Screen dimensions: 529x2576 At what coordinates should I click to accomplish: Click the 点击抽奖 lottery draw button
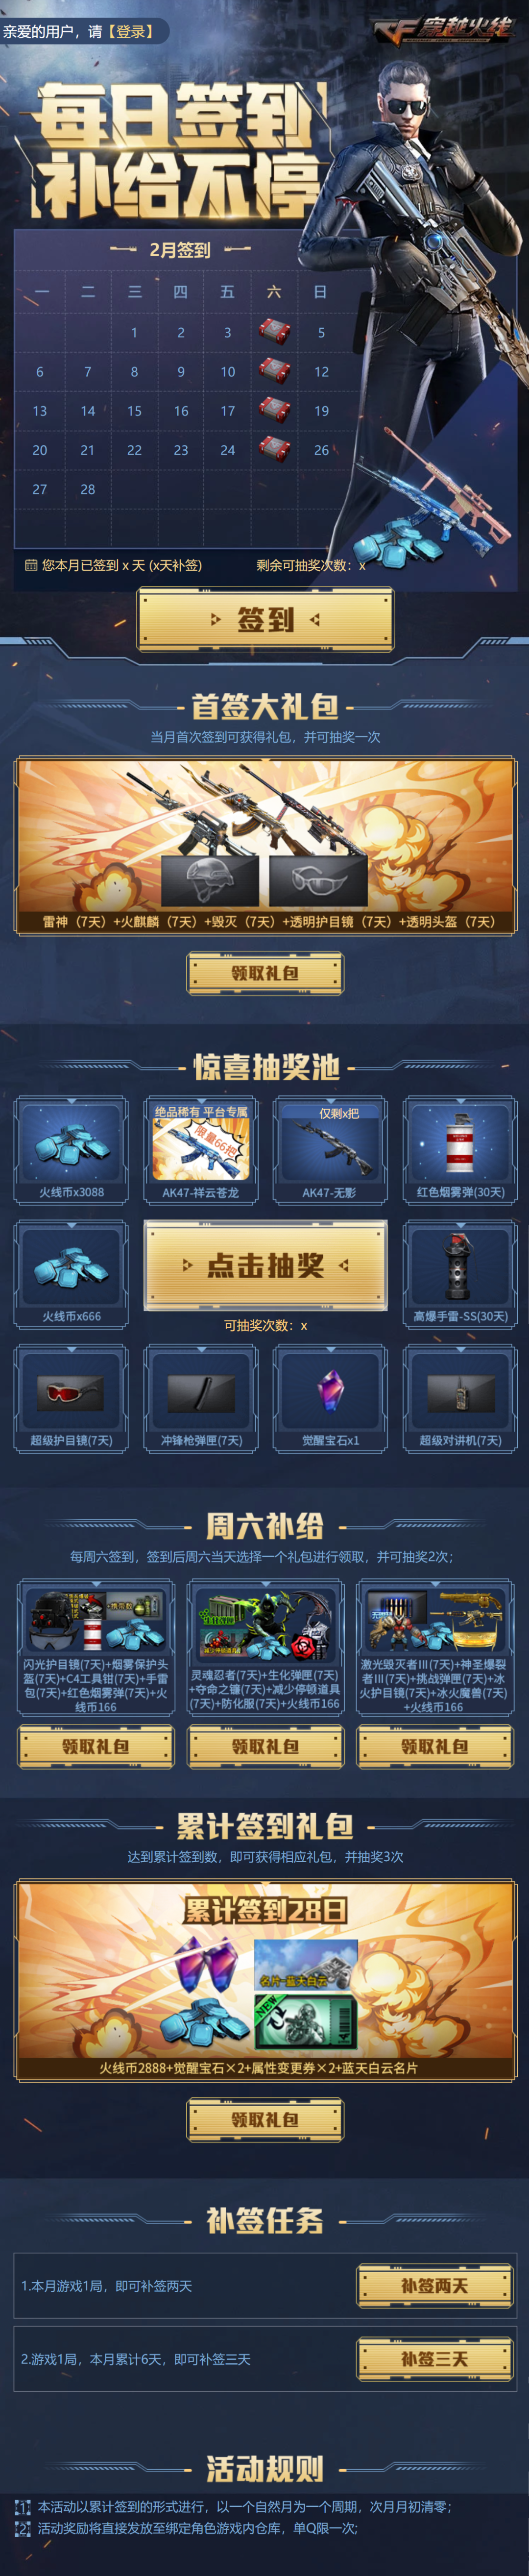pyautogui.click(x=265, y=1265)
